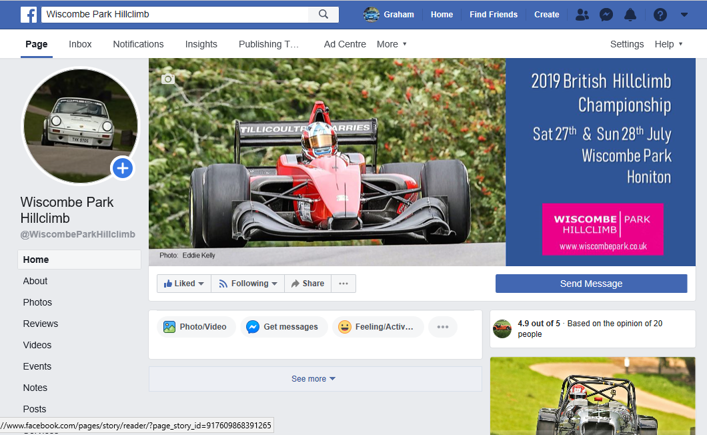Click the search field with Wiscombe Park Hillclimb
Viewport: 707px width, 435px height.
pos(175,15)
